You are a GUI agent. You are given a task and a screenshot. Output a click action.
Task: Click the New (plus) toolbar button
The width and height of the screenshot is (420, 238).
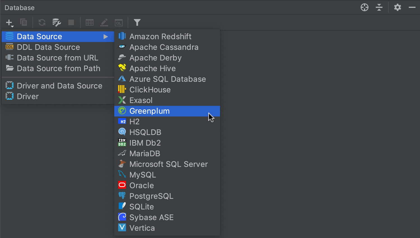click(10, 23)
